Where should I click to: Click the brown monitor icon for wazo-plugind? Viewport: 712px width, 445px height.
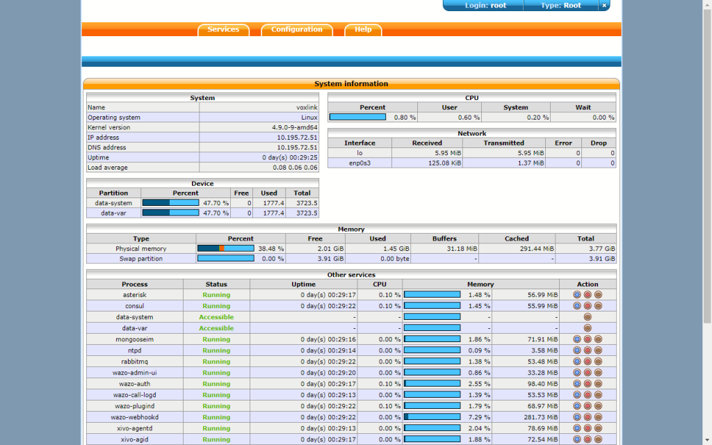tap(598, 406)
